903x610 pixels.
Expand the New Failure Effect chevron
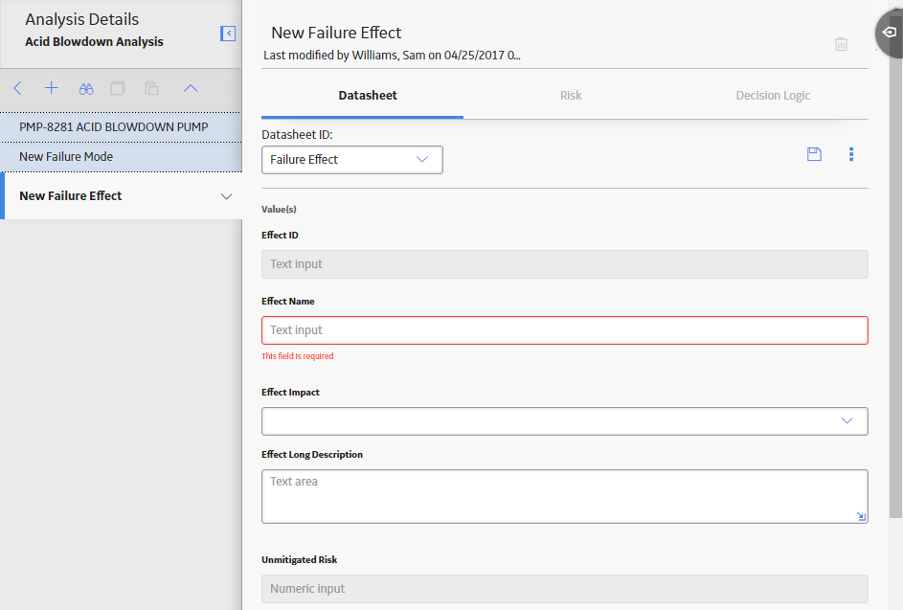click(226, 196)
